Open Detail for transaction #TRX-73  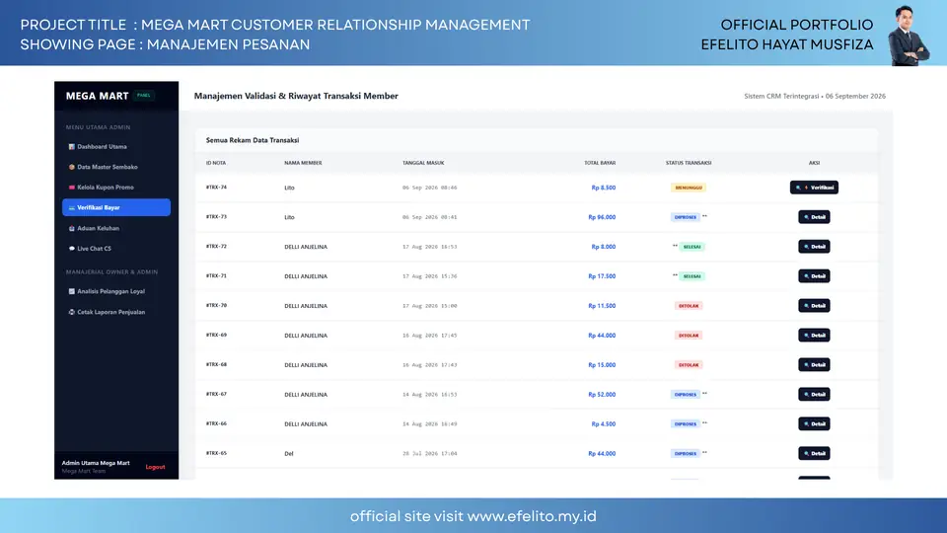coord(814,217)
